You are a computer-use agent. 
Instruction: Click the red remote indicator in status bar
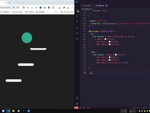[76, 108]
